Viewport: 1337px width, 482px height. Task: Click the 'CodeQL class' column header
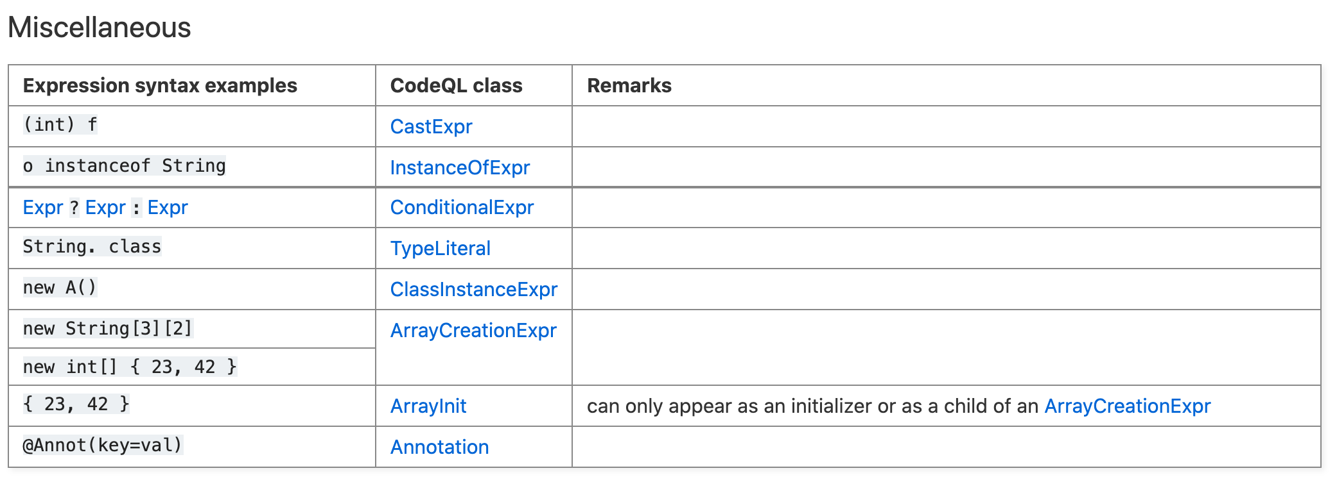pyautogui.click(x=456, y=85)
